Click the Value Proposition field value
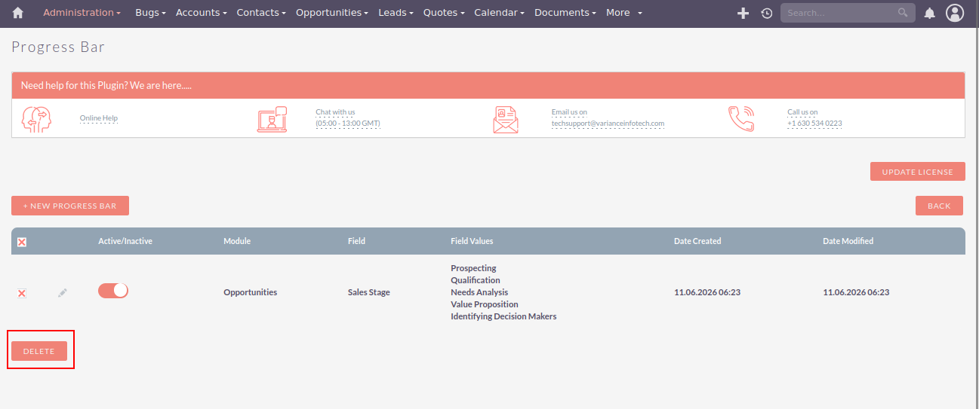Image resolution: width=979 pixels, height=409 pixels. pos(485,304)
